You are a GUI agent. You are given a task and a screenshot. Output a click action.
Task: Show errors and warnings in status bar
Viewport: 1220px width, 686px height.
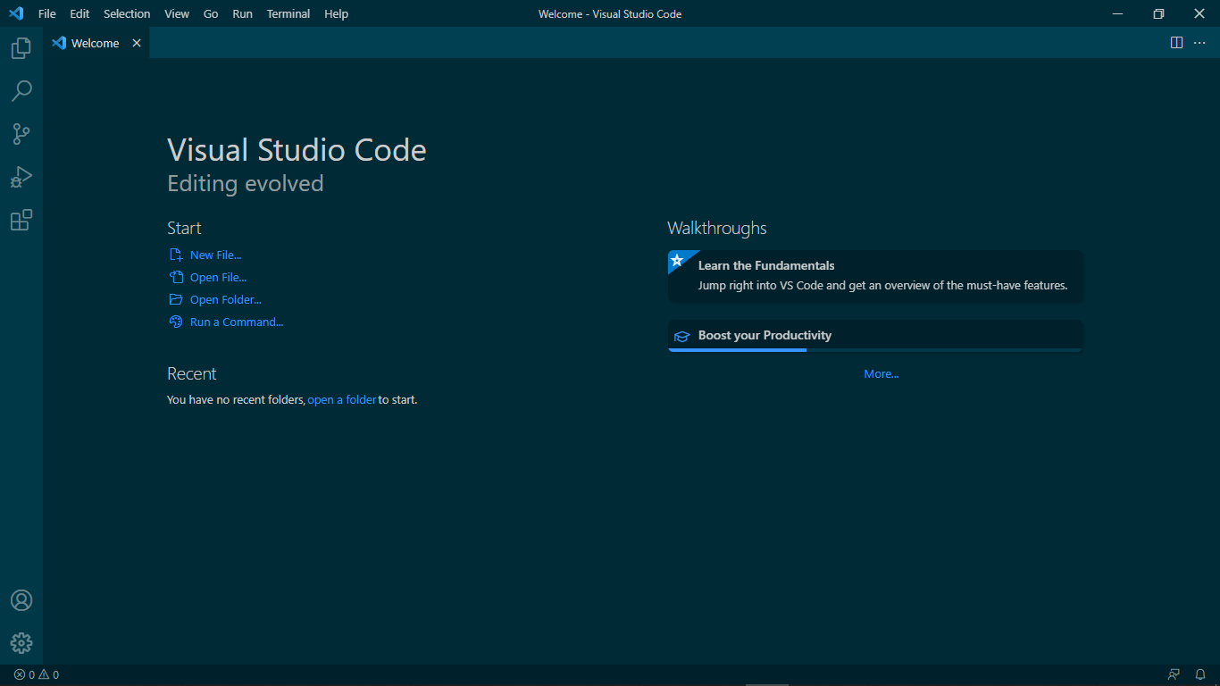click(37, 675)
